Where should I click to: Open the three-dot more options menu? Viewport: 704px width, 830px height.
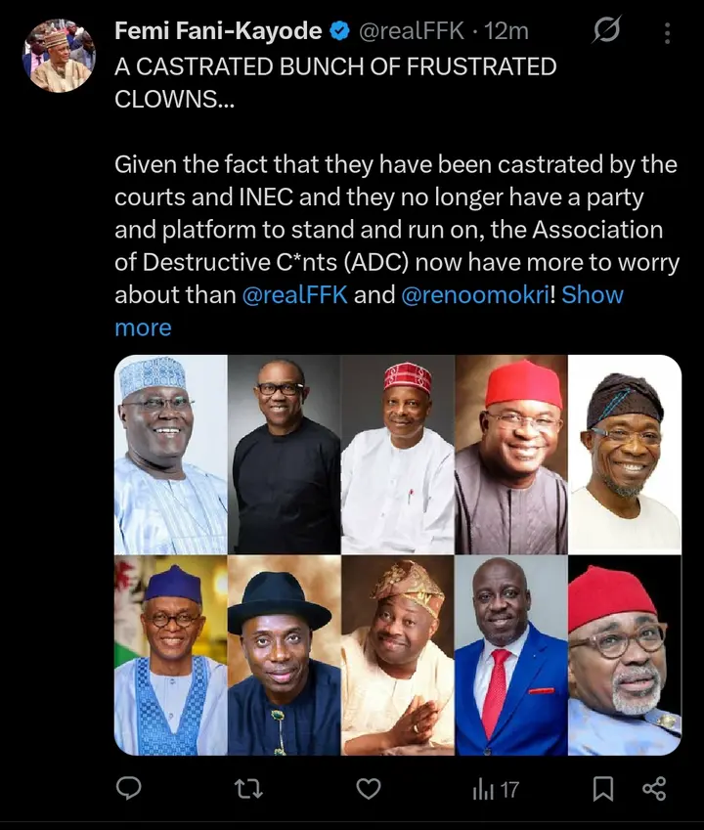[668, 33]
